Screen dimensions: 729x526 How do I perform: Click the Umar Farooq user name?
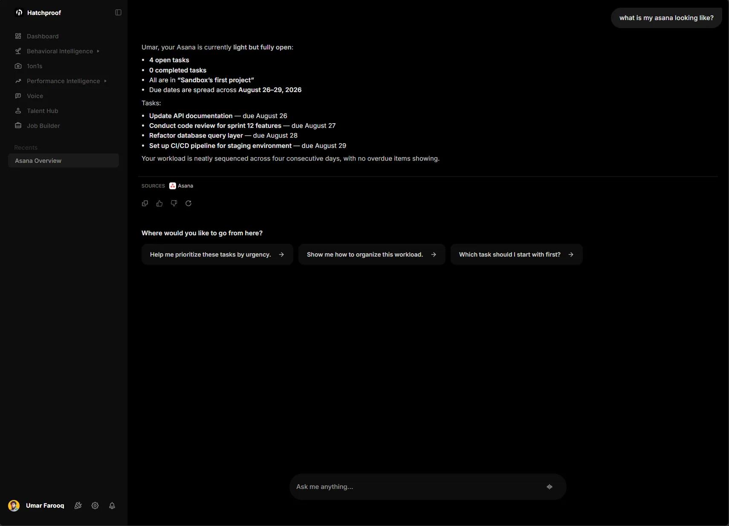coord(45,506)
